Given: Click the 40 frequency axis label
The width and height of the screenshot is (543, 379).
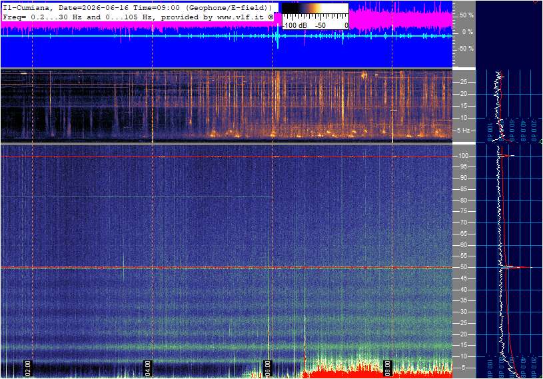Looking at the screenshot, I should pos(463,290).
